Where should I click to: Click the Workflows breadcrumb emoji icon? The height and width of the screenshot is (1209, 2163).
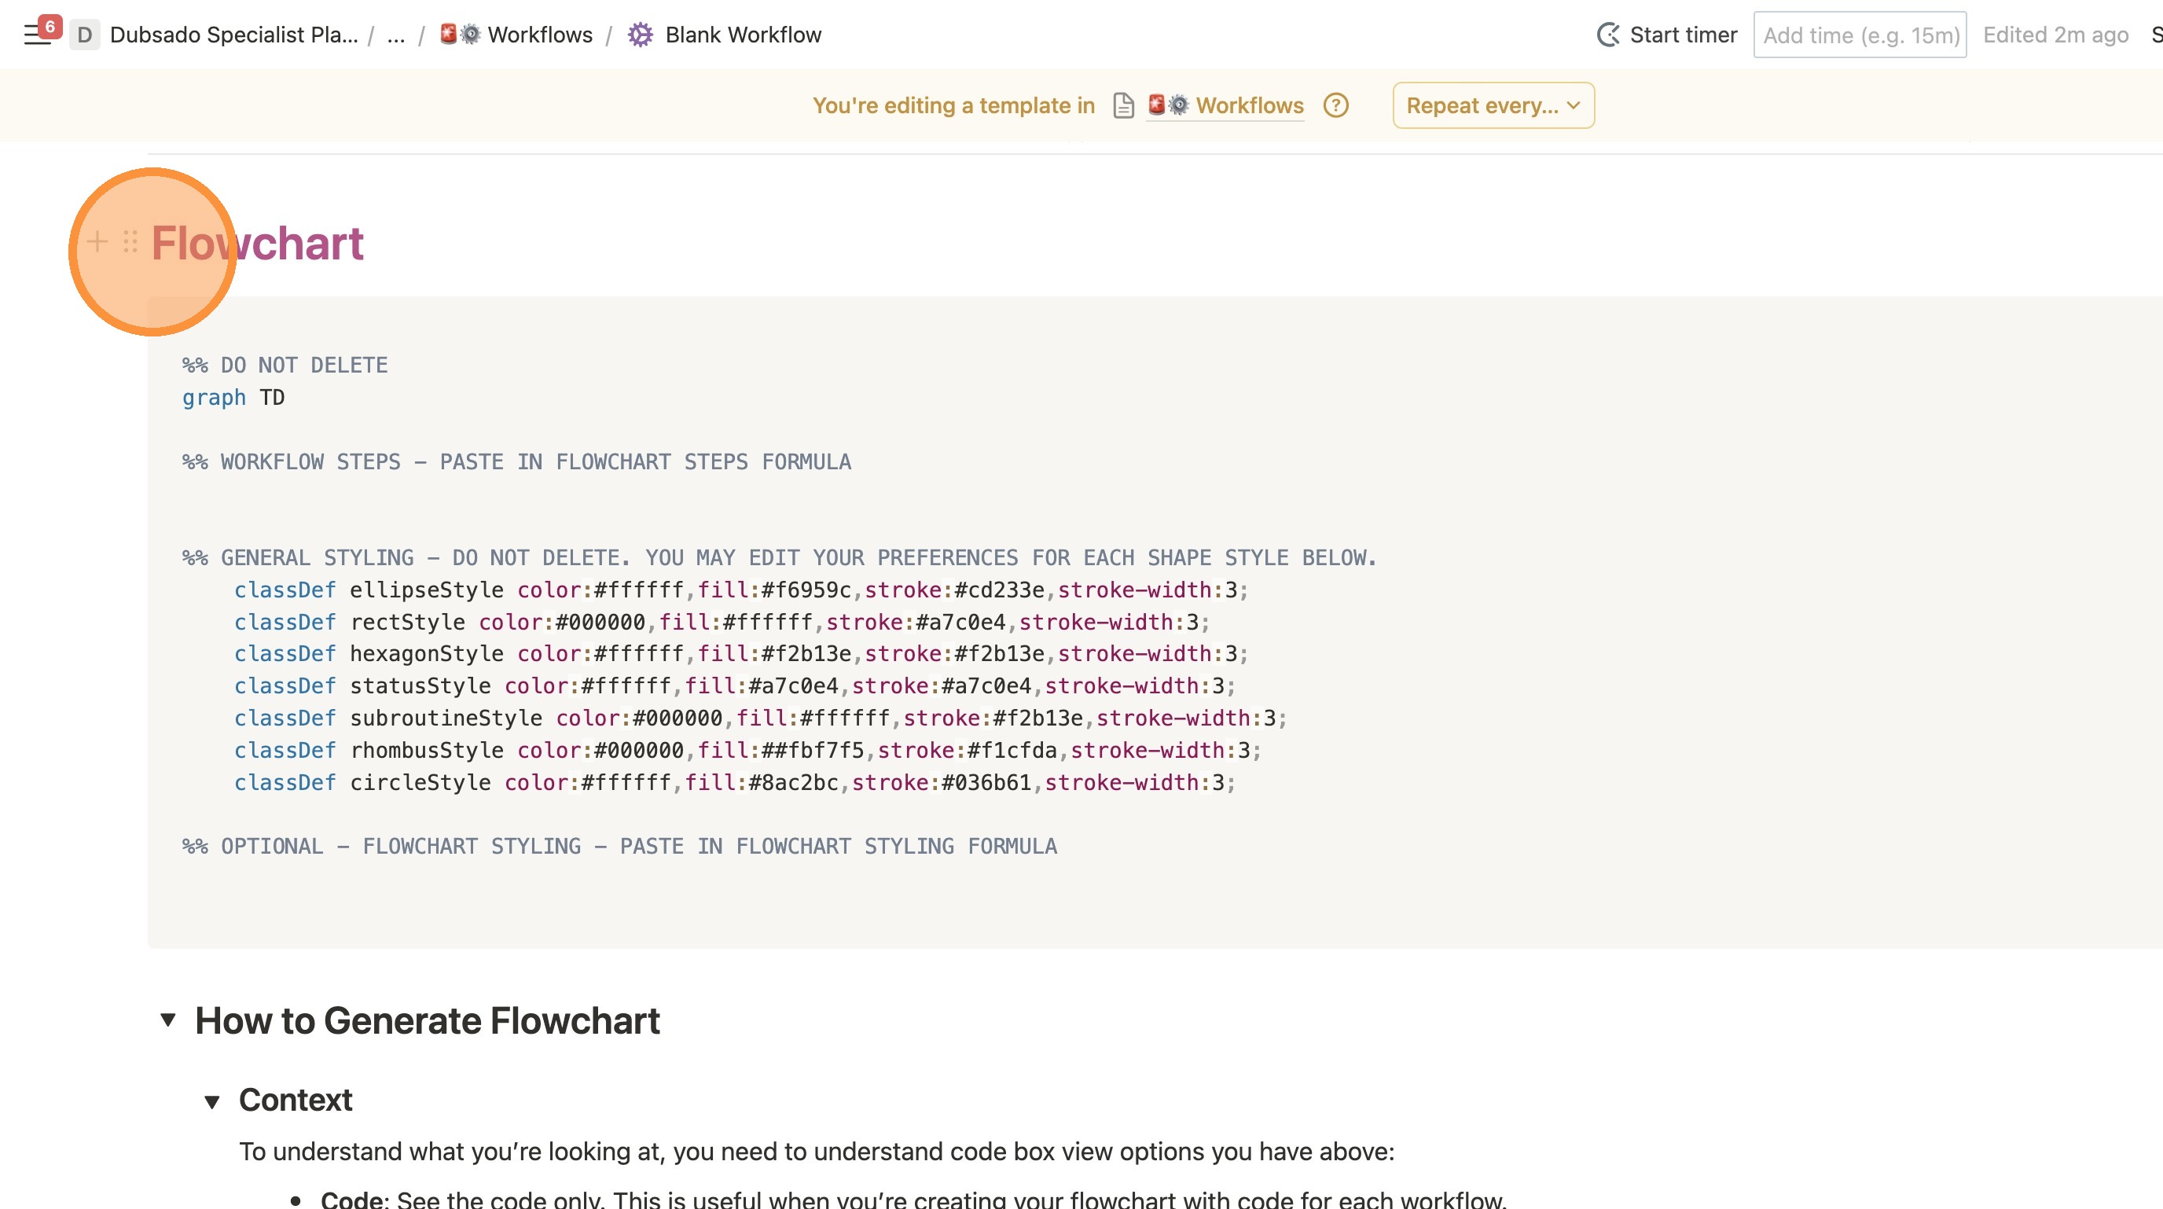click(460, 35)
